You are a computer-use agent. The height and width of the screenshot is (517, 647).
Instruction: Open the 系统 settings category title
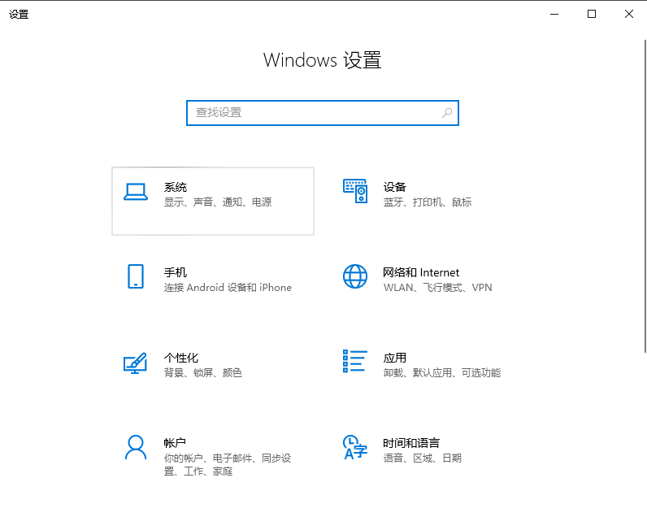click(176, 187)
